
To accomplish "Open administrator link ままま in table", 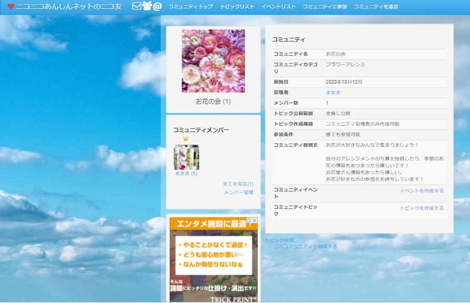I will pos(333,93).
